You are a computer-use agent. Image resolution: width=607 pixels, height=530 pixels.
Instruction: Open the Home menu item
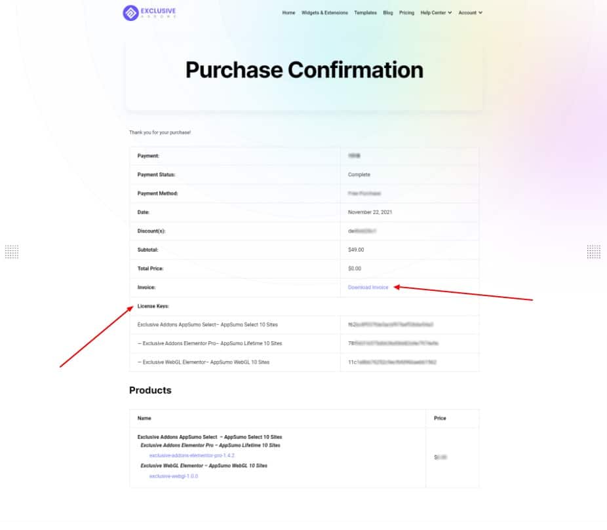tap(288, 12)
